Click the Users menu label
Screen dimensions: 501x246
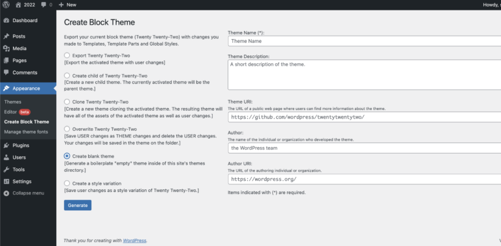[19, 157]
